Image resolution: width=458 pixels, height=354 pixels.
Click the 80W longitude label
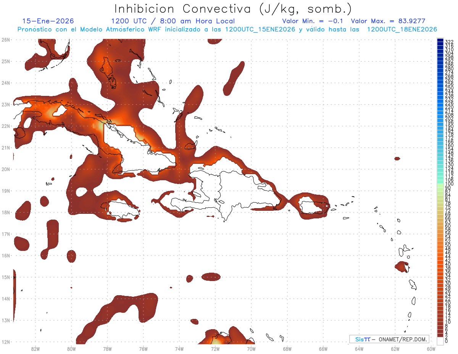(71, 349)
